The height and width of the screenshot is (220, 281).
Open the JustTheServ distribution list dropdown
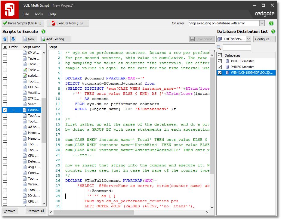(249, 39)
